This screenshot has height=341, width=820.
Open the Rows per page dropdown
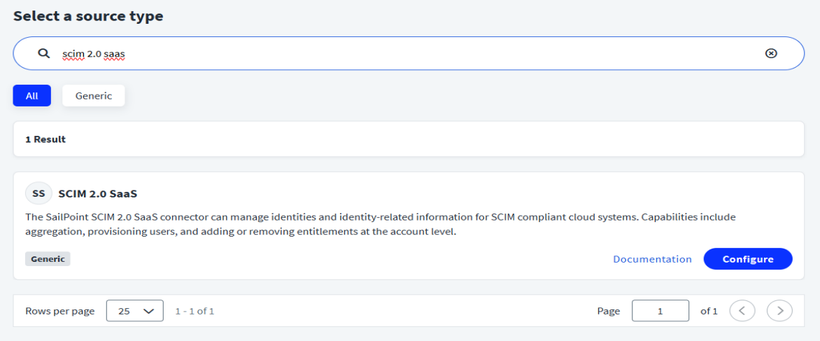click(x=135, y=311)
